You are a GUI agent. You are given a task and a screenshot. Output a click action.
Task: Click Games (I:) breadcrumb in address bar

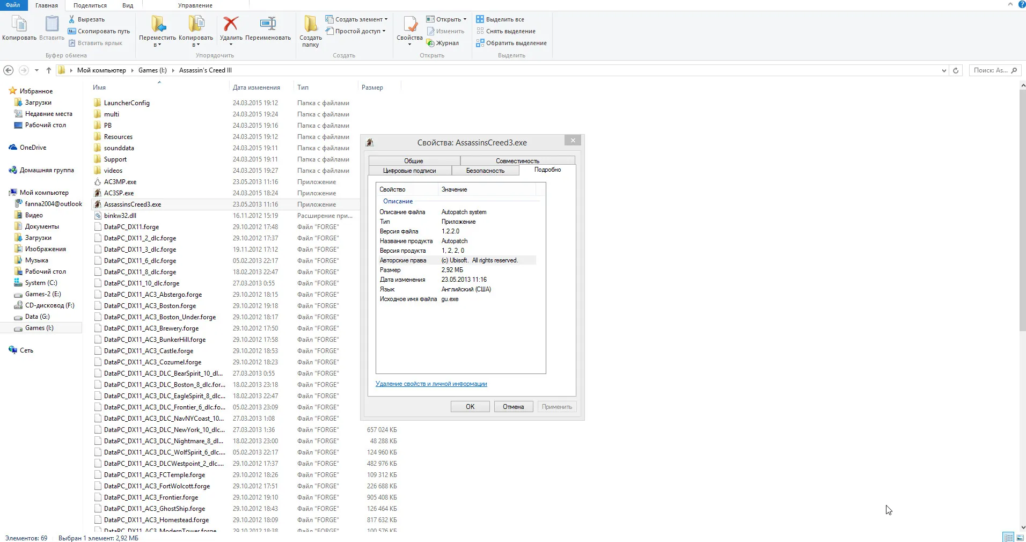point(152,70)
